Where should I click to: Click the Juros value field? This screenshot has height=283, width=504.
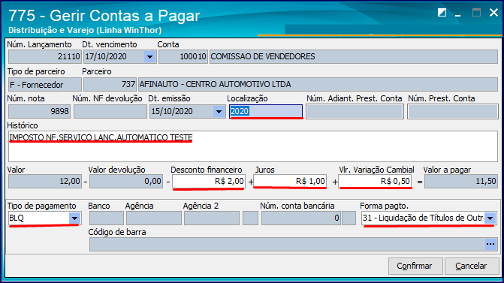click(x=290, y=181)
